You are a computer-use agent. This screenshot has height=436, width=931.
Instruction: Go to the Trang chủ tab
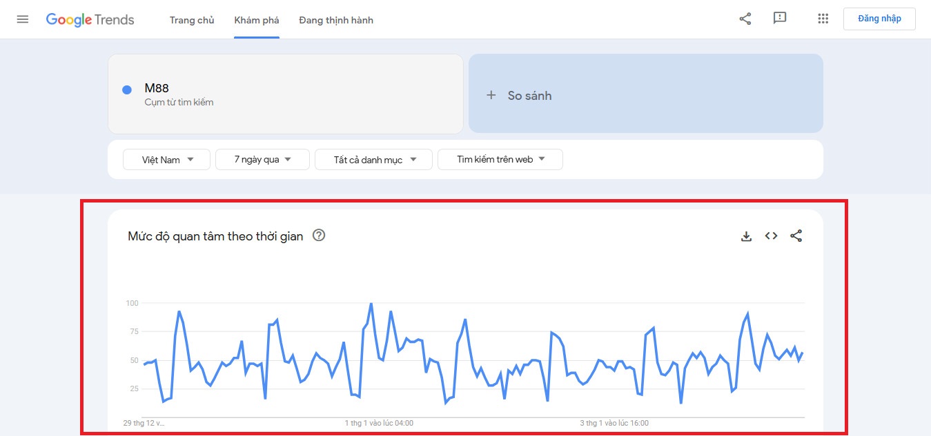click(x=192, y=20)
